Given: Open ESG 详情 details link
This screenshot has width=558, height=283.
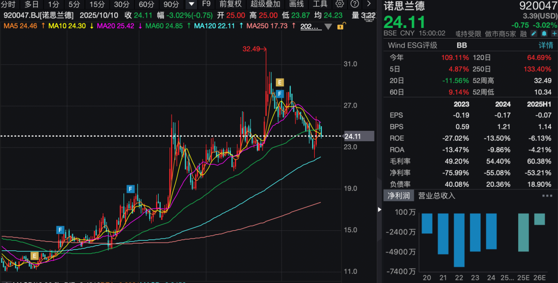Looking at the screenshot, I should pyautogui.click(x=546, y=45).
